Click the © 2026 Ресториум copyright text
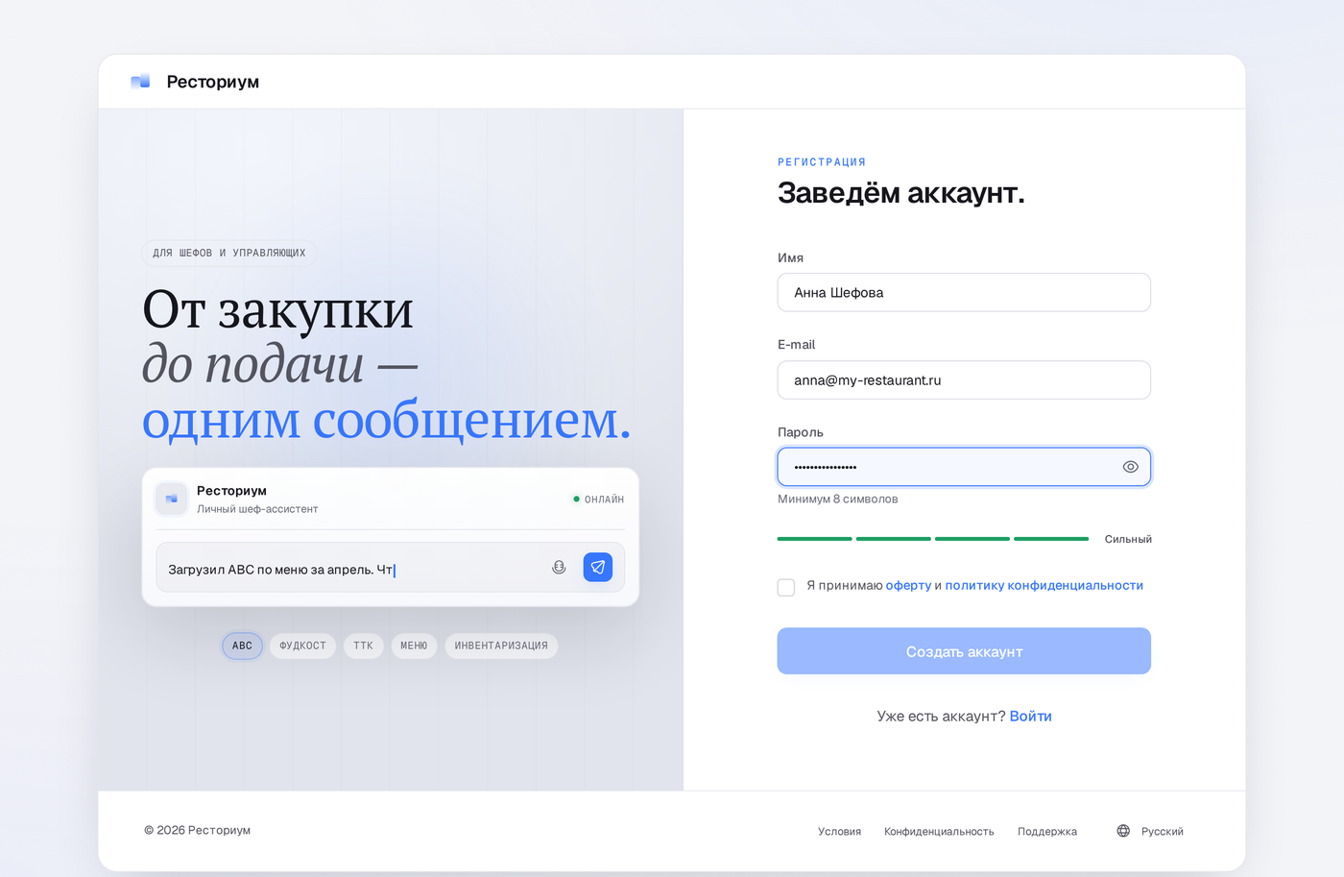The height and width of the screenshot is (877, 1344). [198, 831]
